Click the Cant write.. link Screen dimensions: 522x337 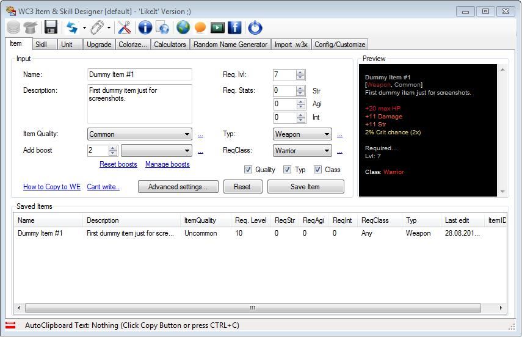click(103, 187)
